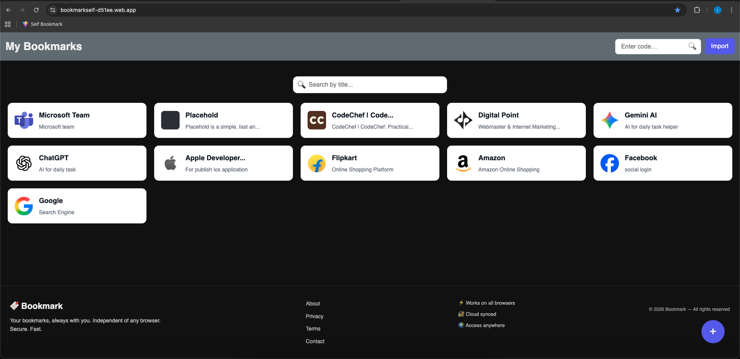
Task: Click 'Webmaster & Internet Marketing...' description
Action: [519, 127]
